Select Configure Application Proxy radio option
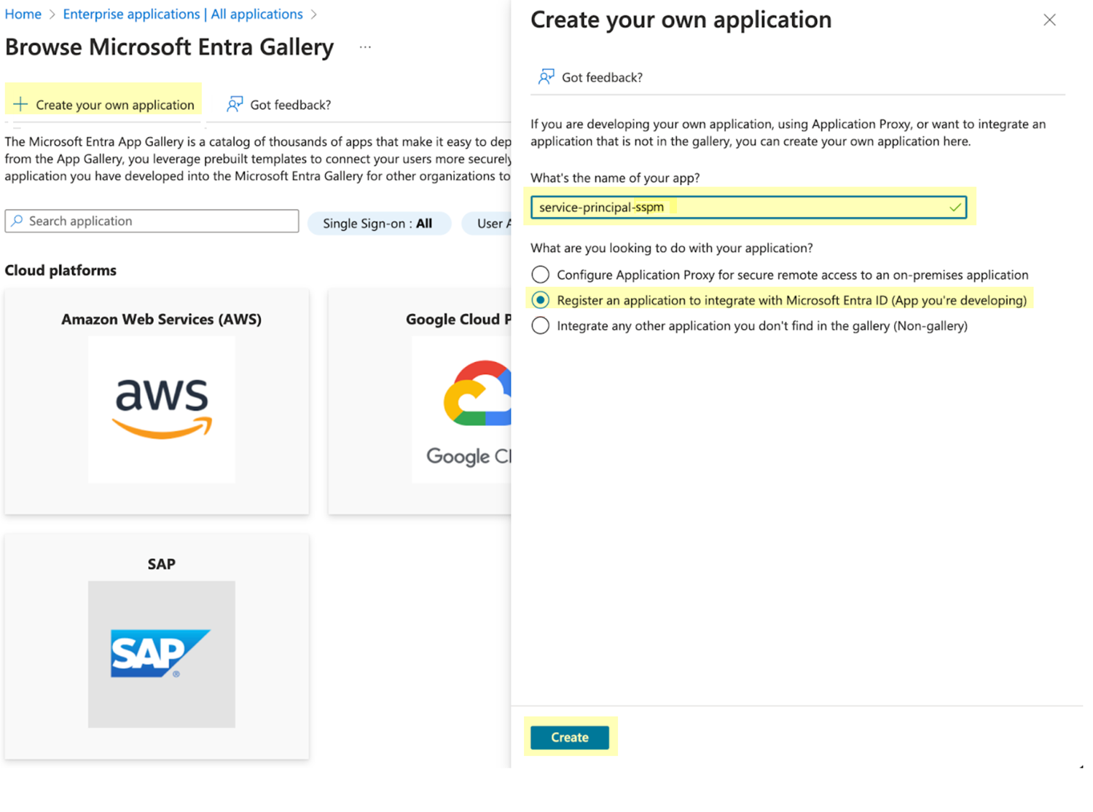This screenshot has width=1093, height=812. [541, 275]
